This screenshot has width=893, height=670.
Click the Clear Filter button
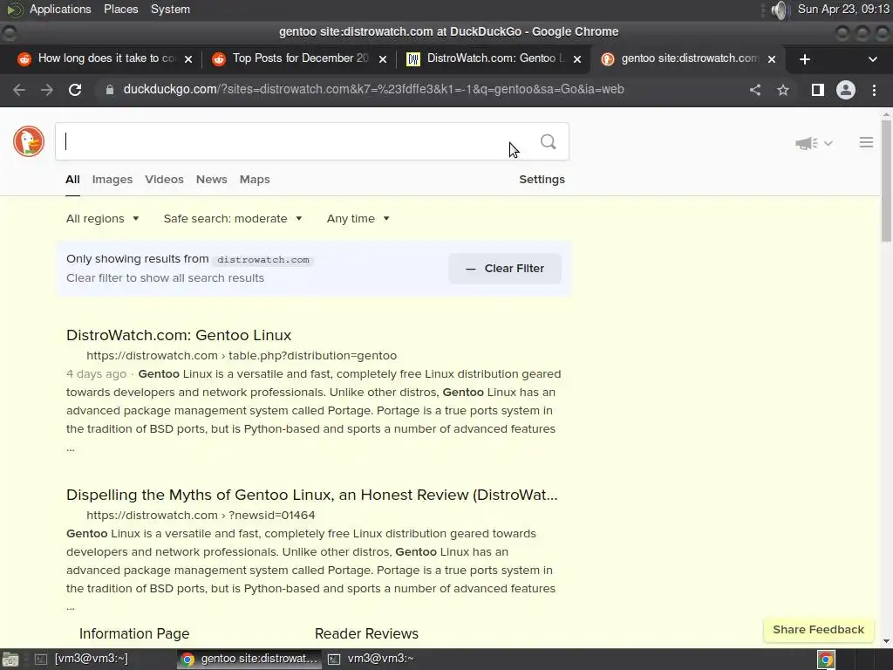point(505,269)
